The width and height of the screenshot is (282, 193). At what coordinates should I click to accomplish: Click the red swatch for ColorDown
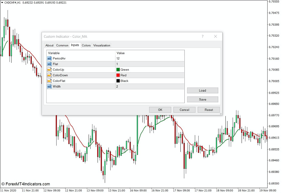pos(118,75)
